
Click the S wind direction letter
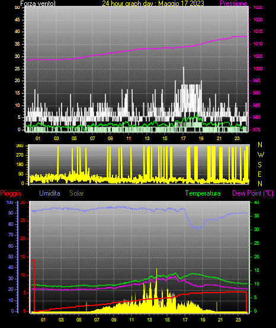[x=259, y=165]
